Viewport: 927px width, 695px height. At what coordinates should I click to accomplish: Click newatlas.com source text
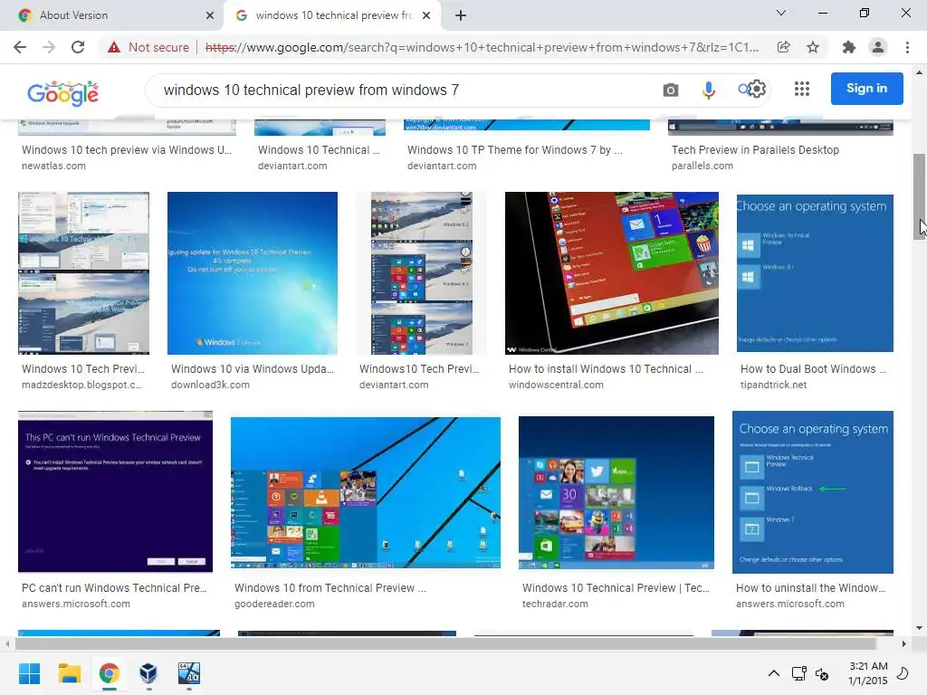[53, 167]
